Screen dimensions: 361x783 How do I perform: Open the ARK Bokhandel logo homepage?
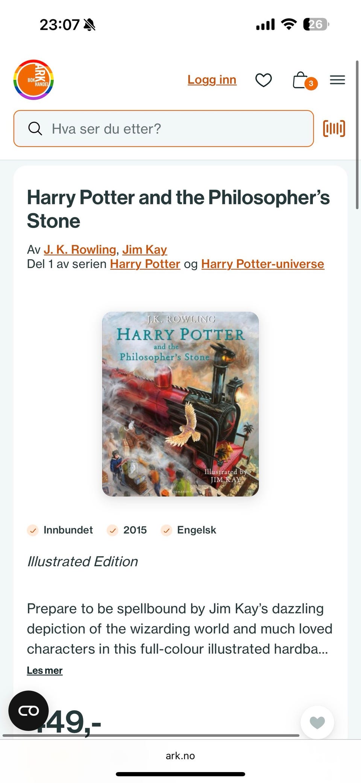click(33, 80)
